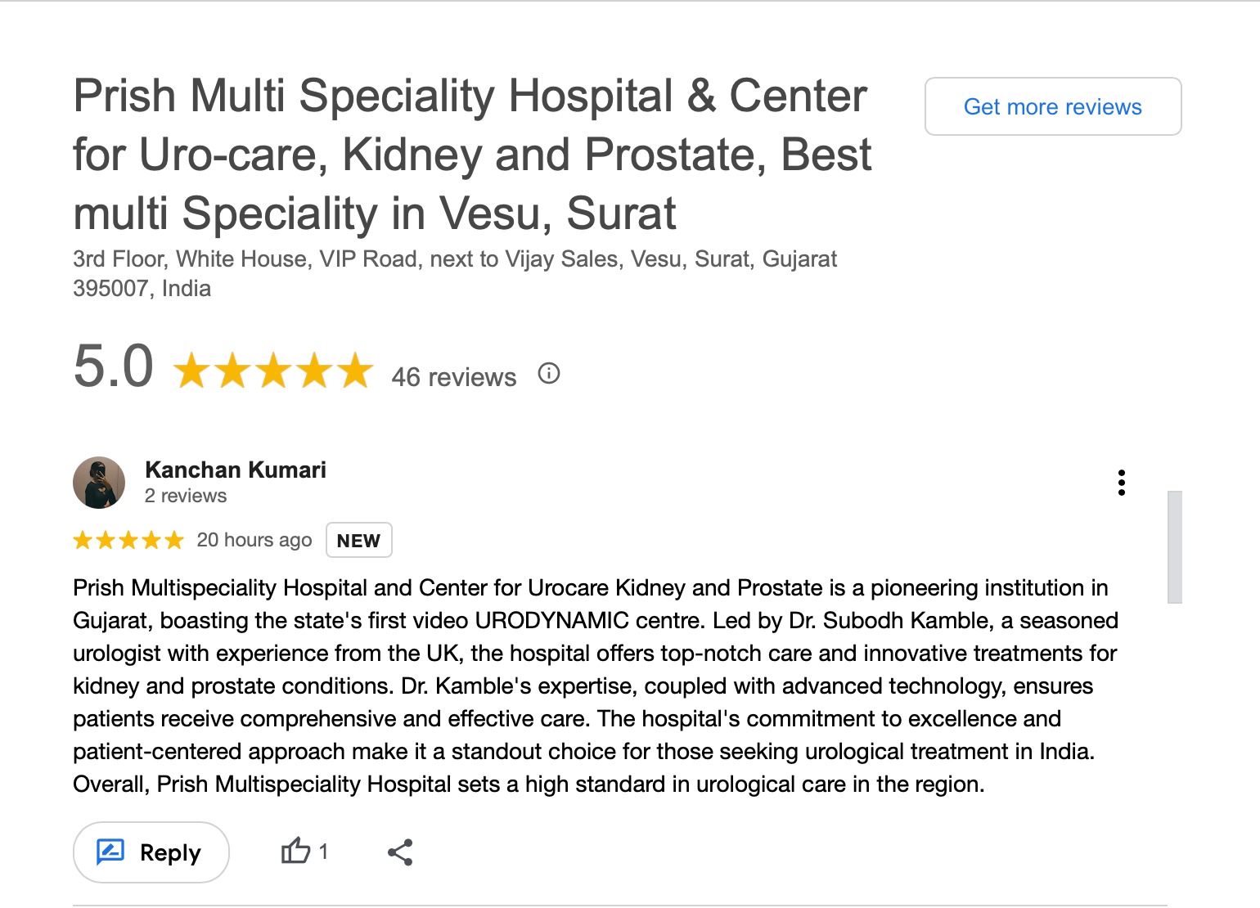Click the Kanchan Kumari reviewer name
The width and height of the screenshot is (1260, 908).
(x=236, y=470)
